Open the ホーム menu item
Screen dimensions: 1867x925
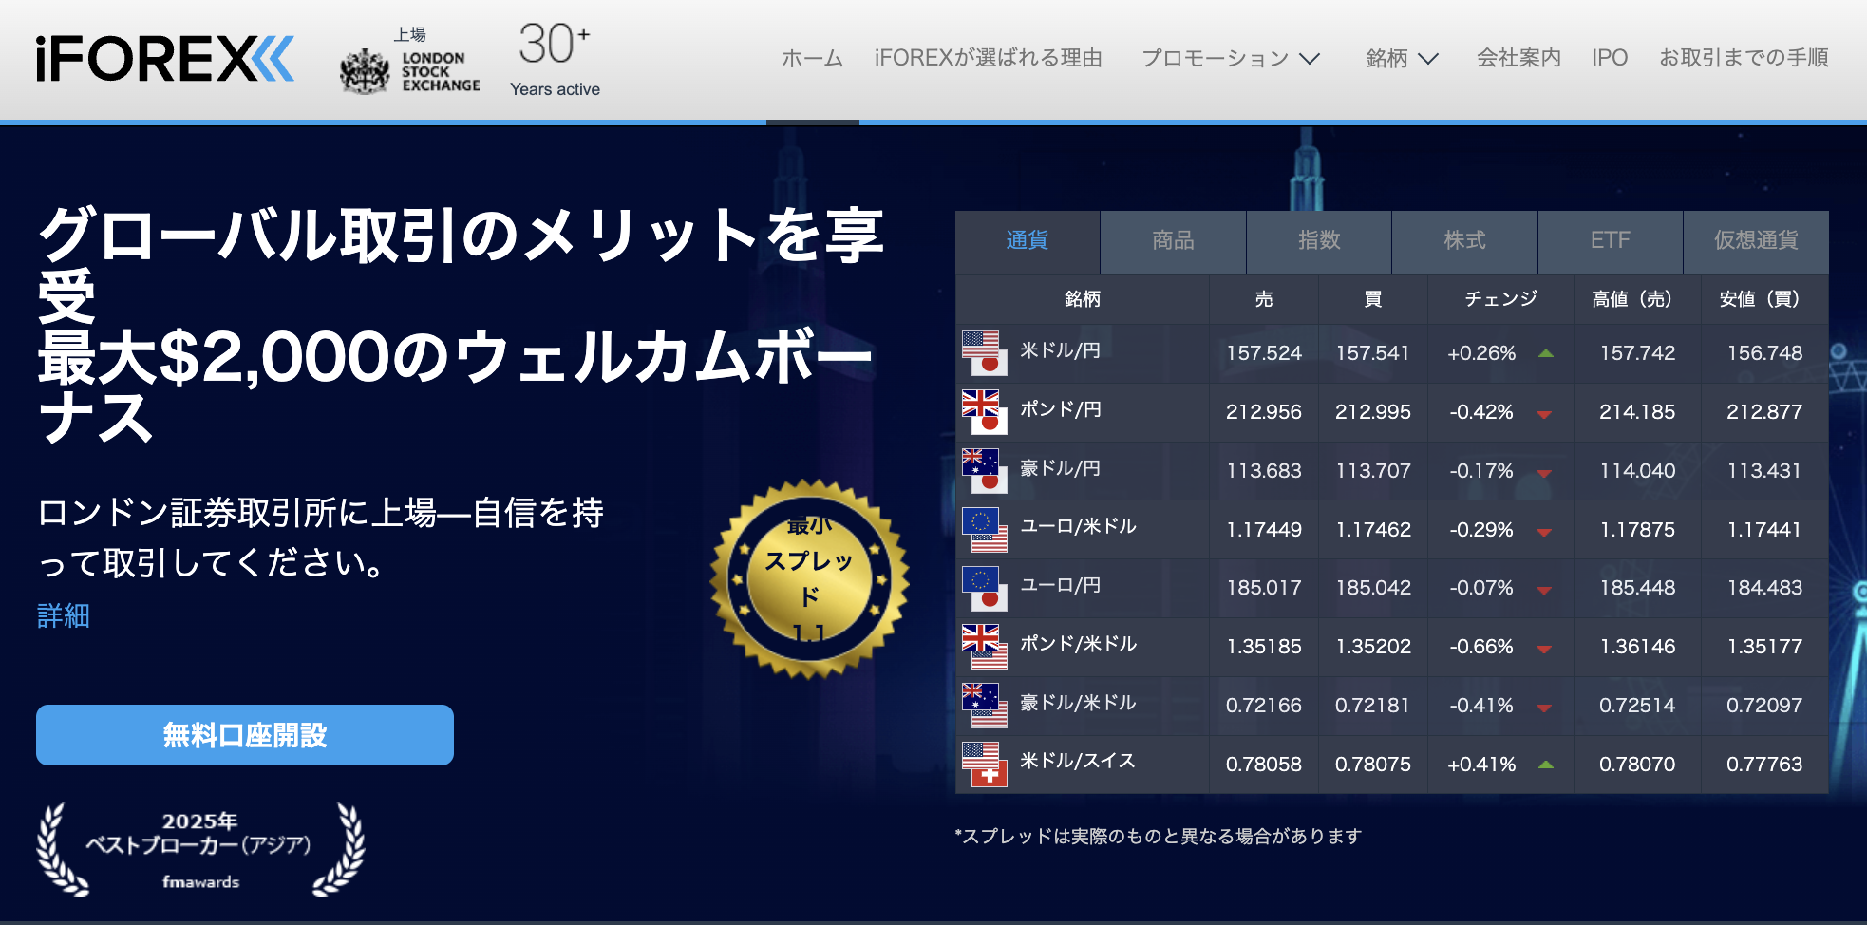coord(813,58)
